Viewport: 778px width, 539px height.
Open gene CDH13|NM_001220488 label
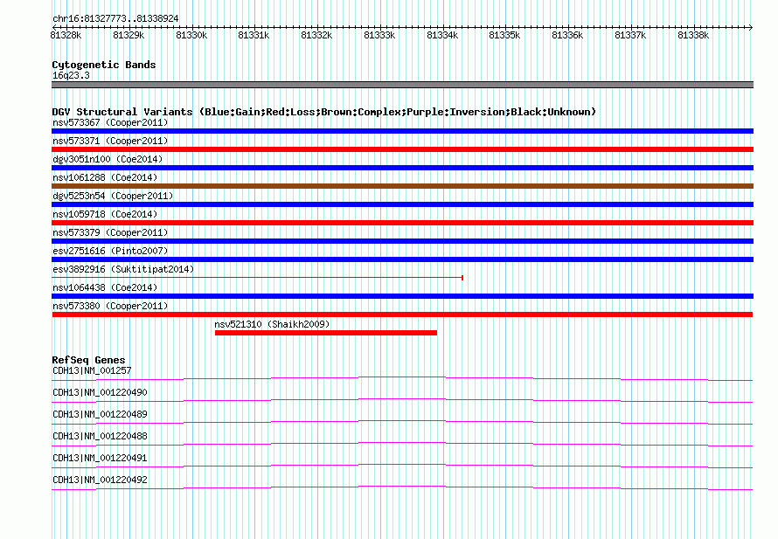click(100, 436)
